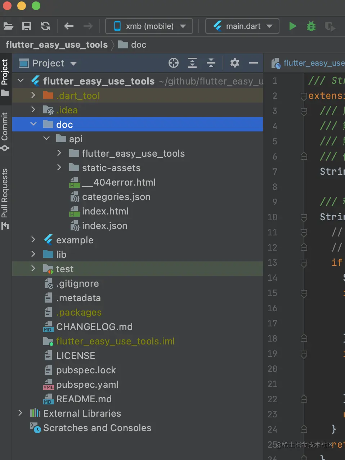Collapse the flutter_easy_use_tools root node
Image resolution: width=345 pixels, height=460 pixels.
click(x=21, y=81)
